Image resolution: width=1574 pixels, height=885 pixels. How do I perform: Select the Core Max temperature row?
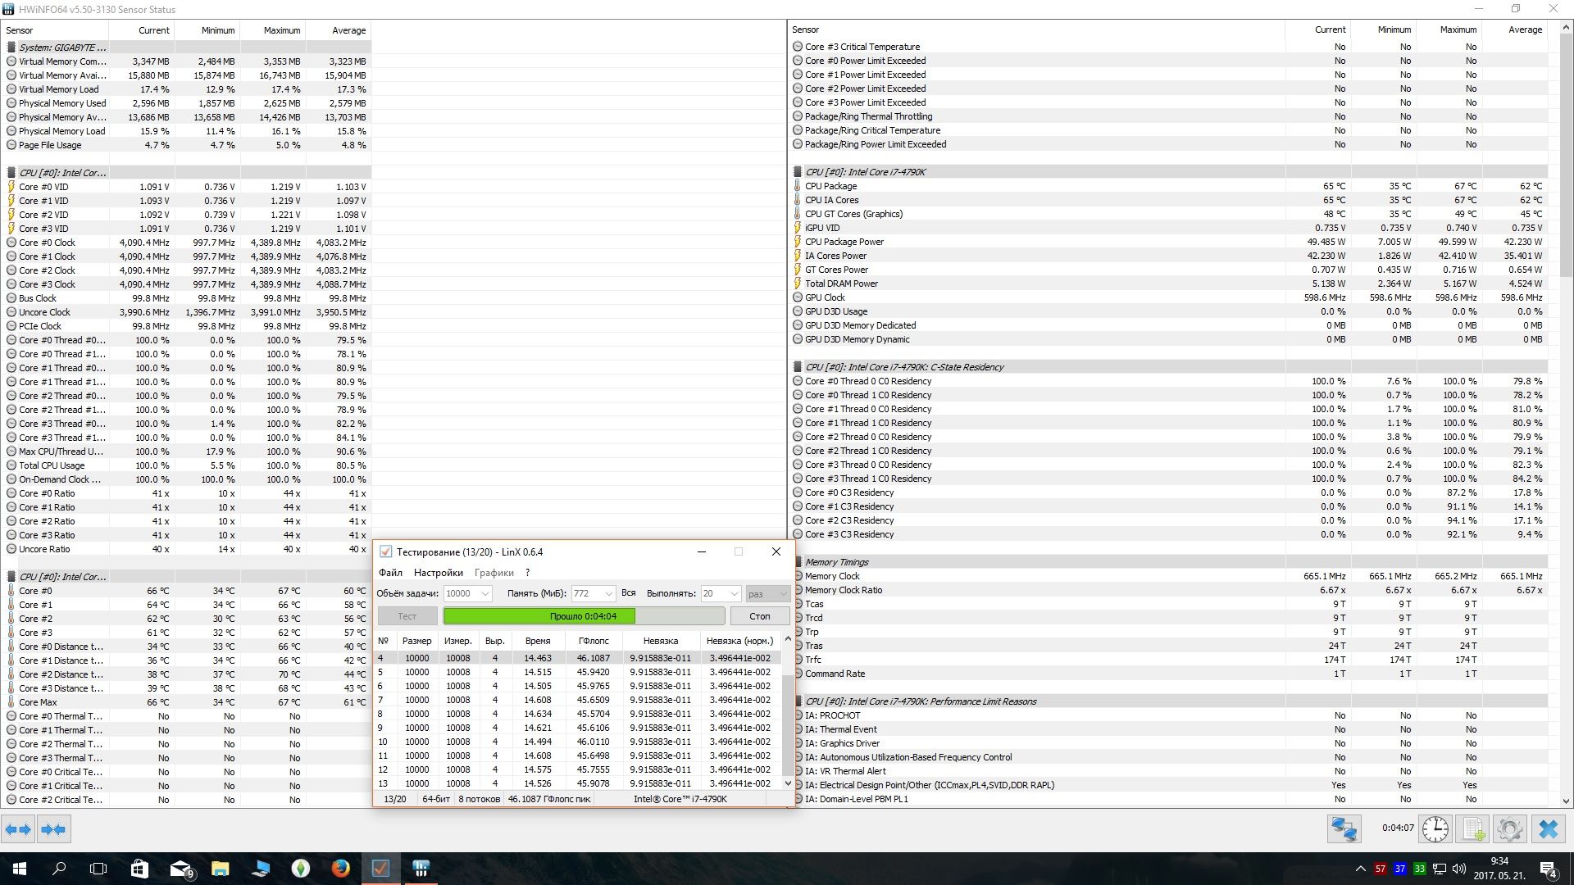point(189,702)
